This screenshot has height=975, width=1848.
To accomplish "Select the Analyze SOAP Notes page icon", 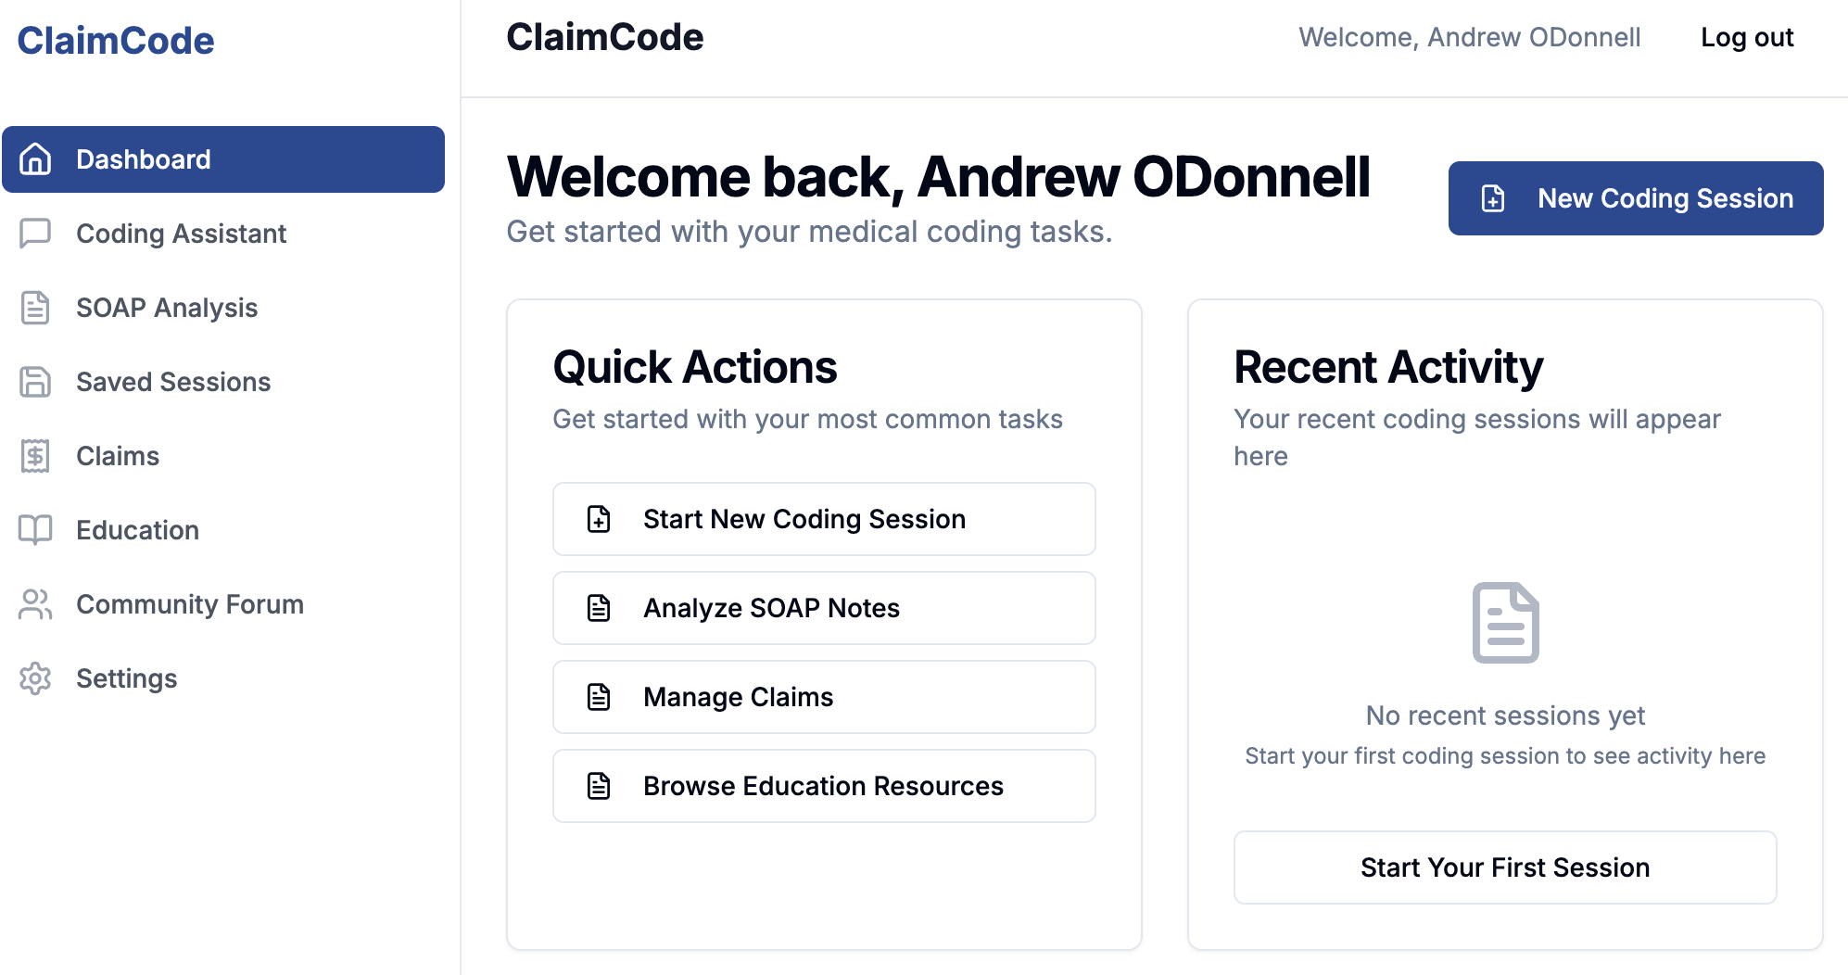I will pyautogui.click(x=598, y=608).
